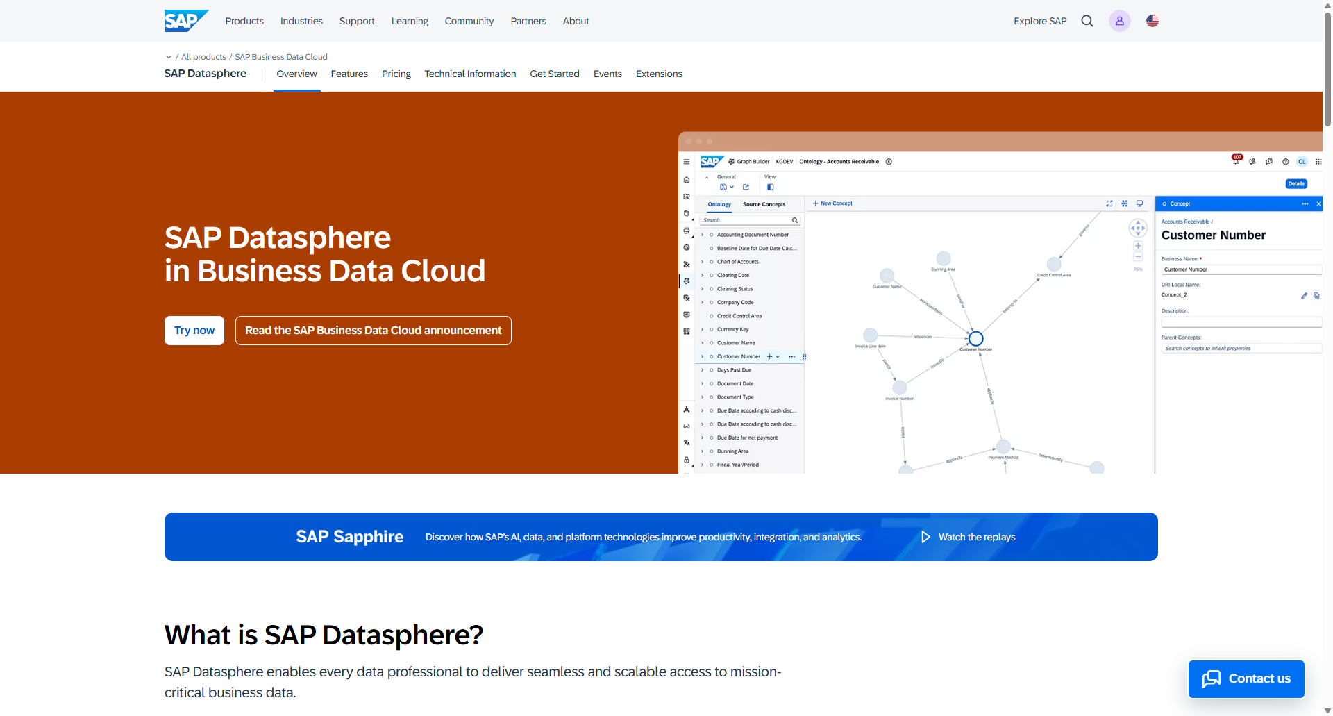Toggle the split-view panel under View

pyautogui.click(x=771, y=187)
